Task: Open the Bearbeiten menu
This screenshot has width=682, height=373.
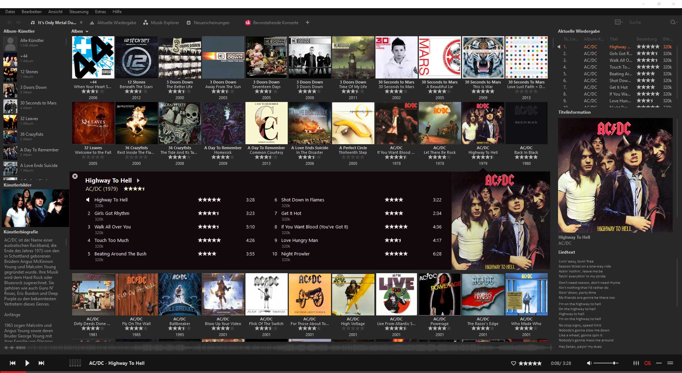Action: pos(31,12)
